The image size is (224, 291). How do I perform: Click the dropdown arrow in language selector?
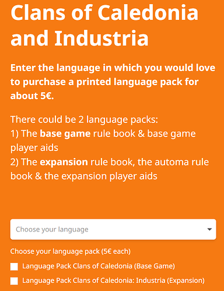pos(209,229)
